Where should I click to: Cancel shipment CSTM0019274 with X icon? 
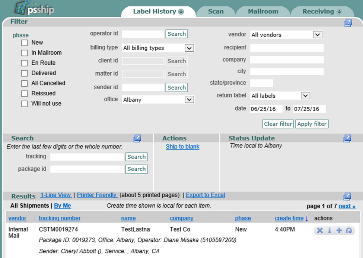click(320, 230)
